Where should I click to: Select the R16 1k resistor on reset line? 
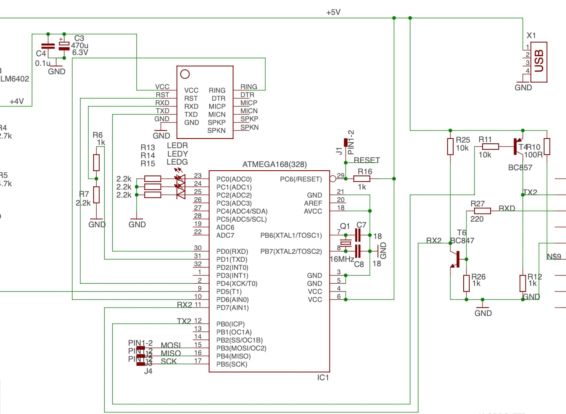coord(362,179)
